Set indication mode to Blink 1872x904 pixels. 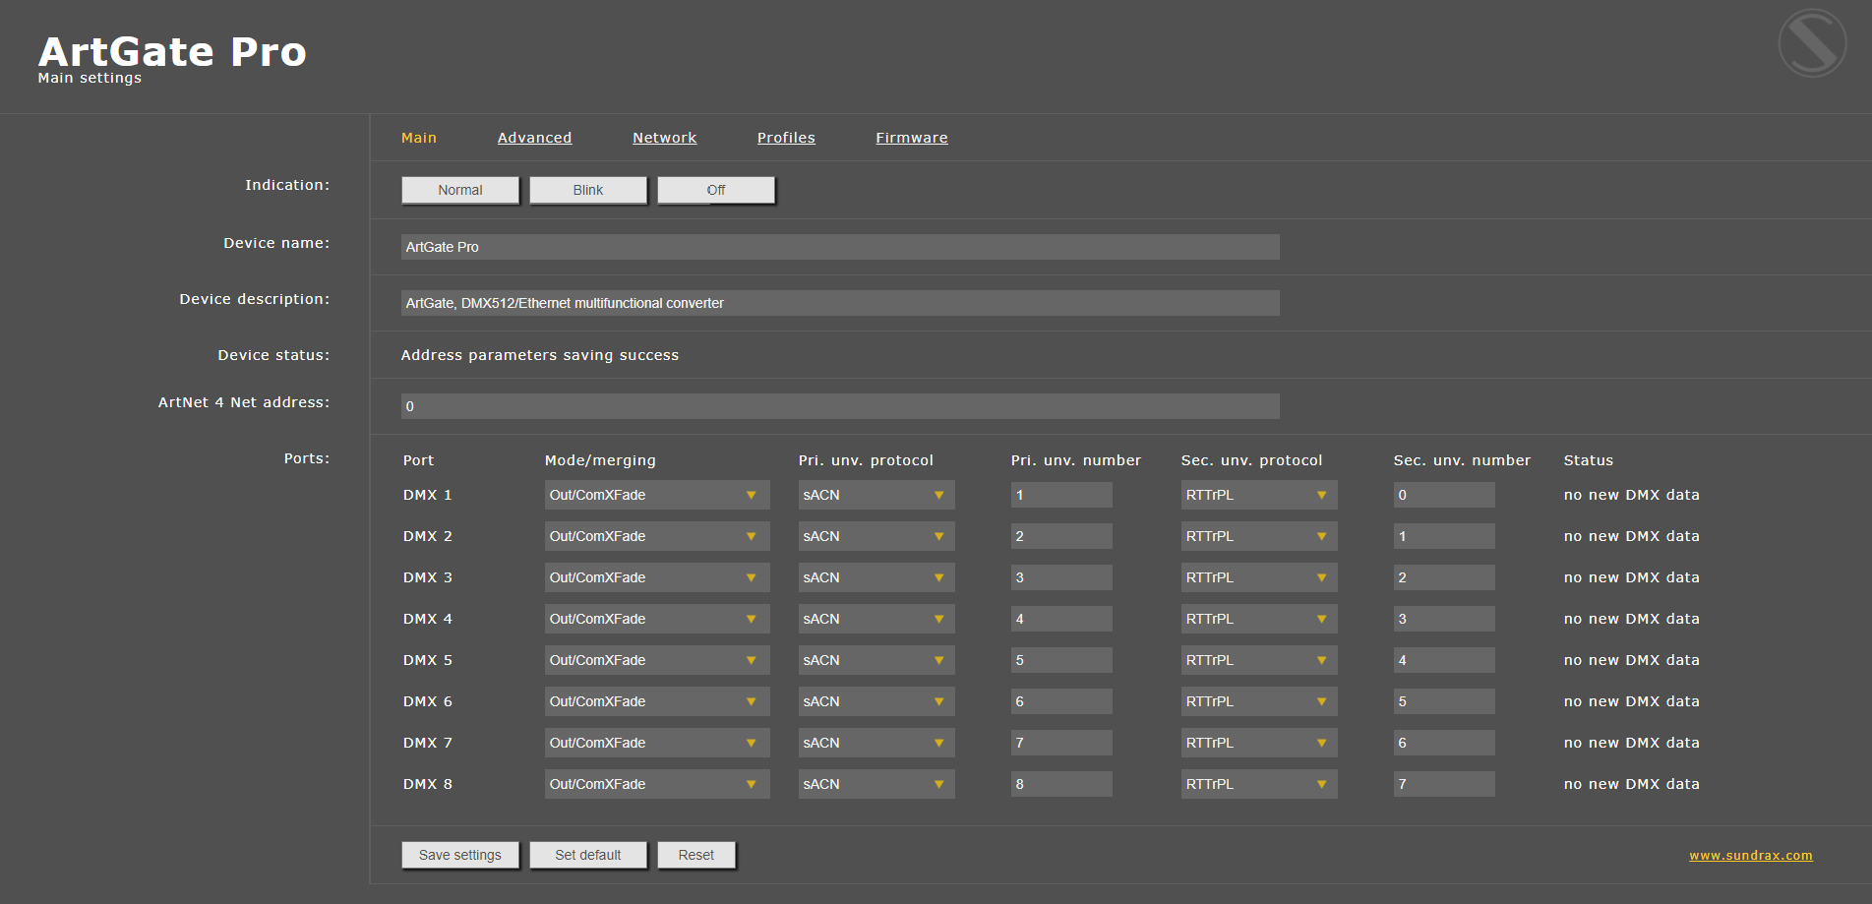pyautogui.click(x=587, y=190)
